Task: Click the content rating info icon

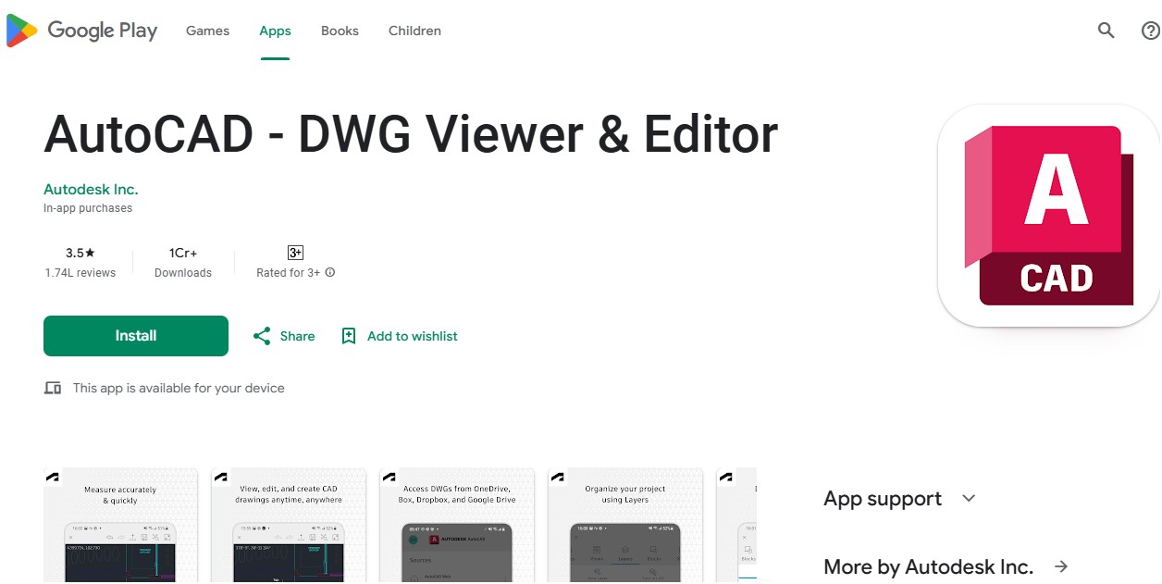Action: point(330,273)
